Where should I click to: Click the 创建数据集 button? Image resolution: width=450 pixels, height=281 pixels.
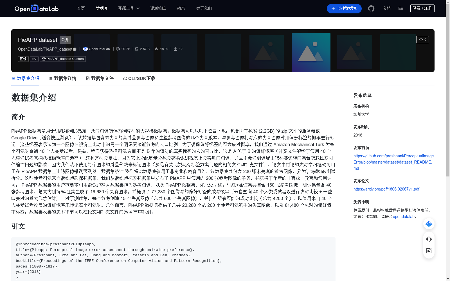[x=344, y=8]
